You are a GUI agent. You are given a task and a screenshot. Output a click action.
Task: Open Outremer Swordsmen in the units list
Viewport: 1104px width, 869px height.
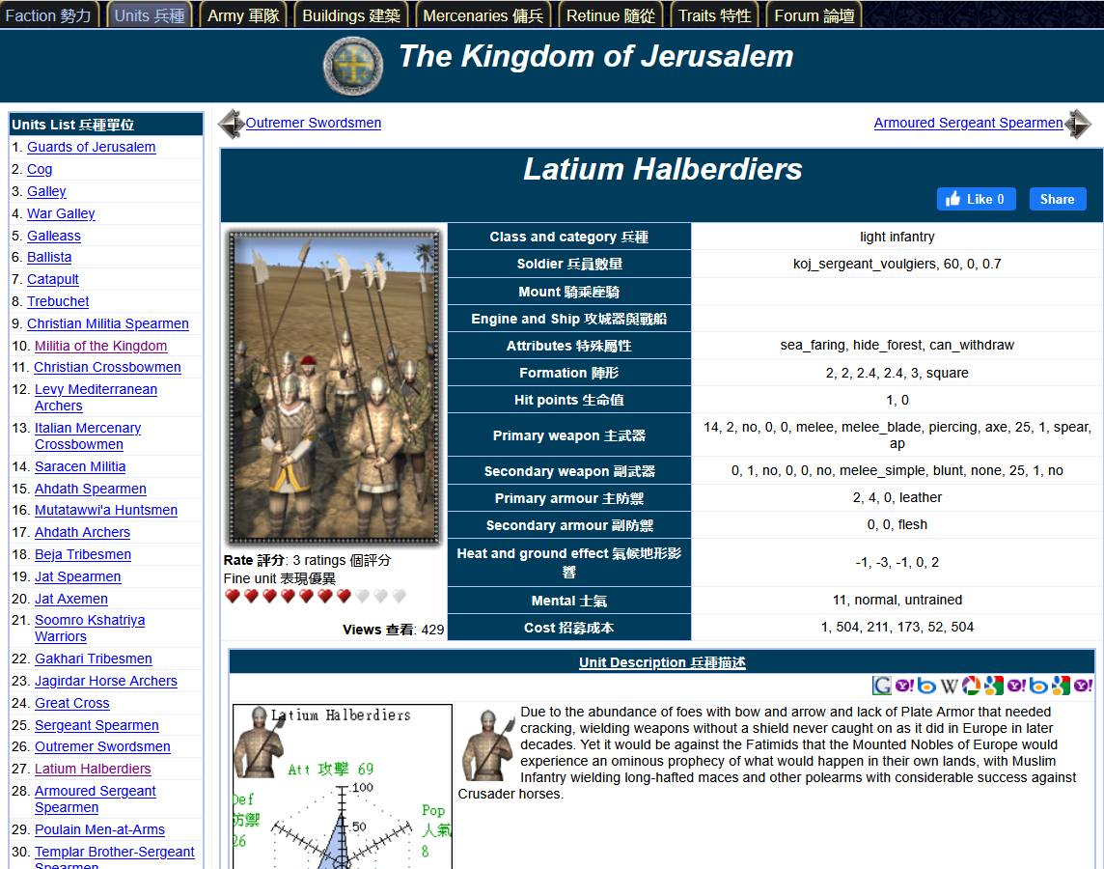pyautogui.click(x=103, y=746)
